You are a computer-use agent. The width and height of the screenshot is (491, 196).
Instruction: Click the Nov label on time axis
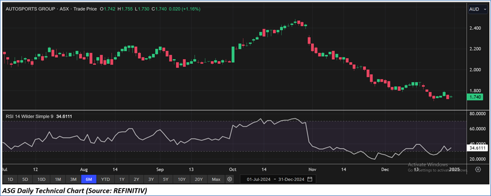(x=312, y=169)
